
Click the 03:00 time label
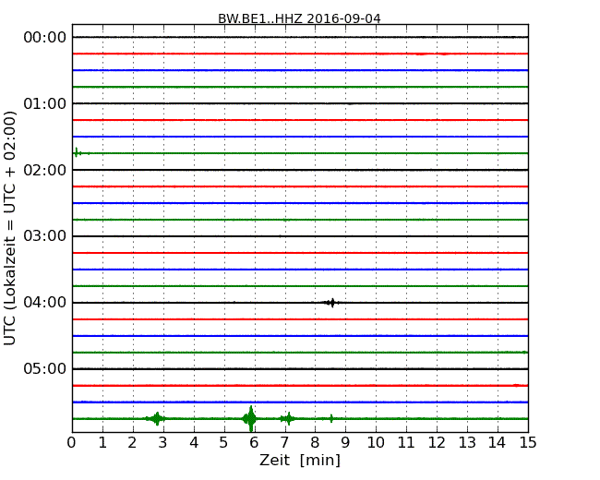coord(45,236)
